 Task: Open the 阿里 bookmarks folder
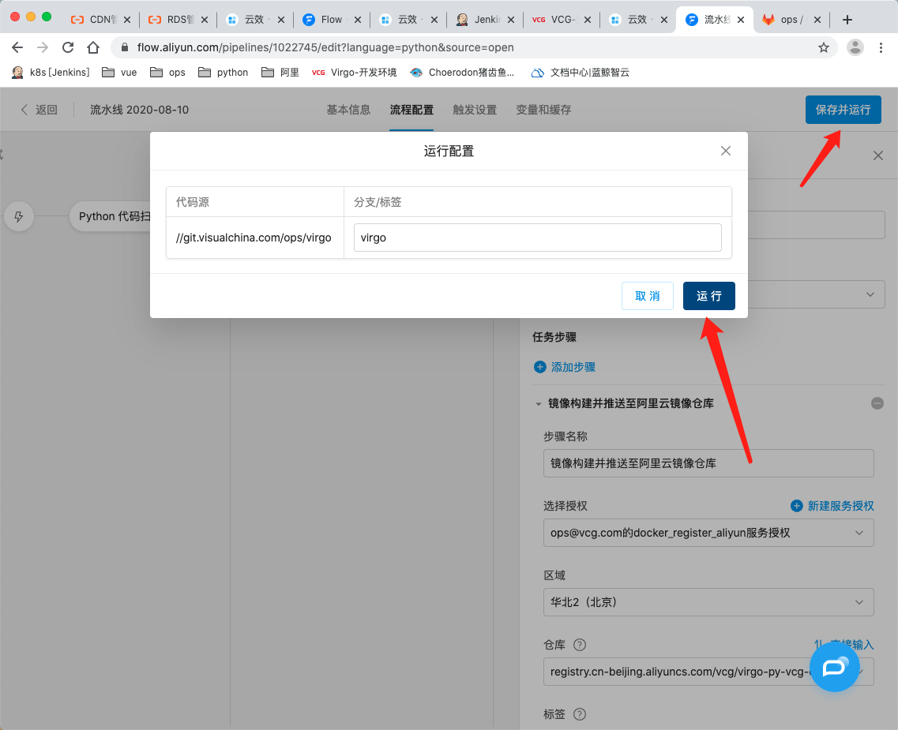click(x=280, y=72)
